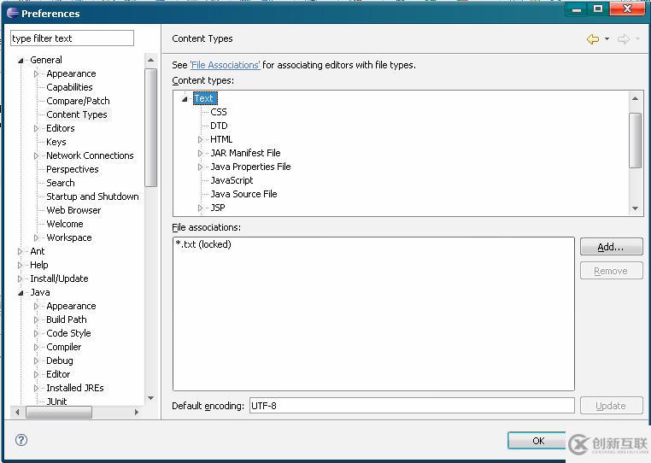The image size is (651, 463).
Task: Click preferences tree scroll down arrow
Action: pos(150,398)
